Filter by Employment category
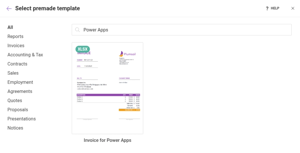 pyautogui.click(x=20, y=82)
